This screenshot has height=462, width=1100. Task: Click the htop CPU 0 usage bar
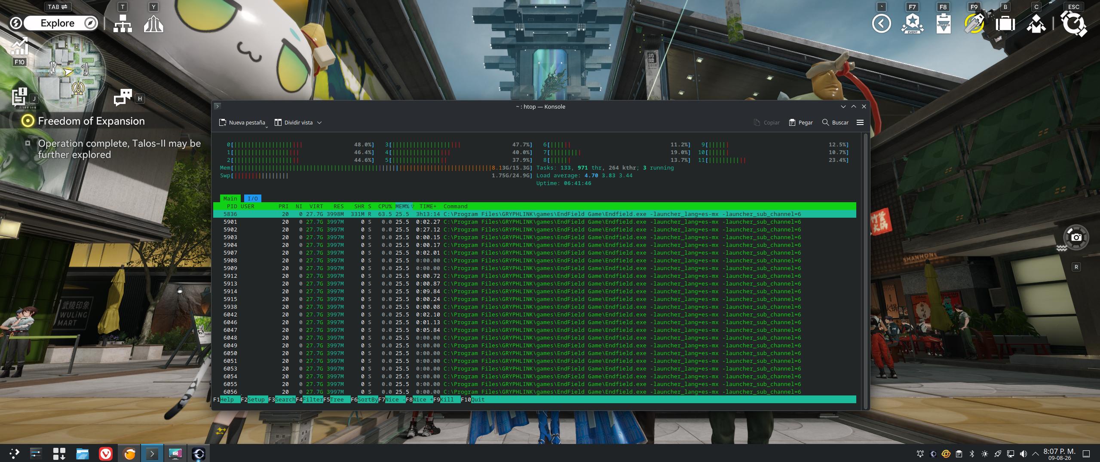click(300, 145)
